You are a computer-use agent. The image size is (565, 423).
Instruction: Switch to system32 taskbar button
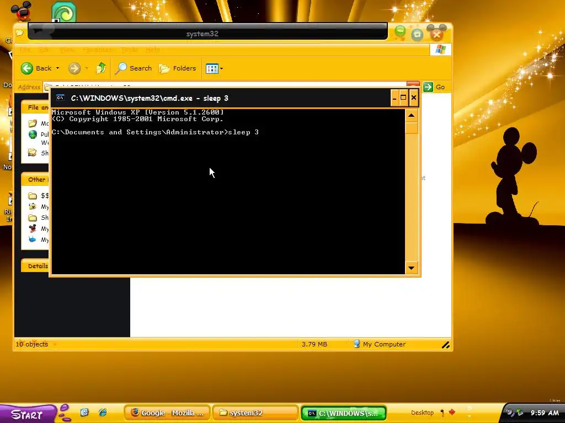[255, 413]
